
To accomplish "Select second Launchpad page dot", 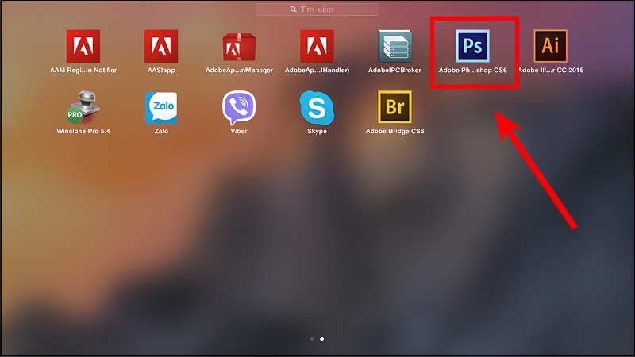I will coord(322,340).
